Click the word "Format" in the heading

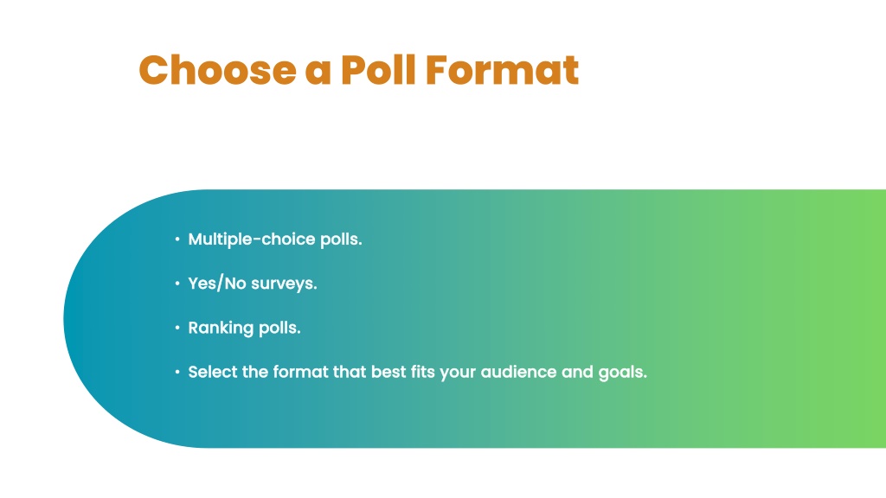[503, 70]
